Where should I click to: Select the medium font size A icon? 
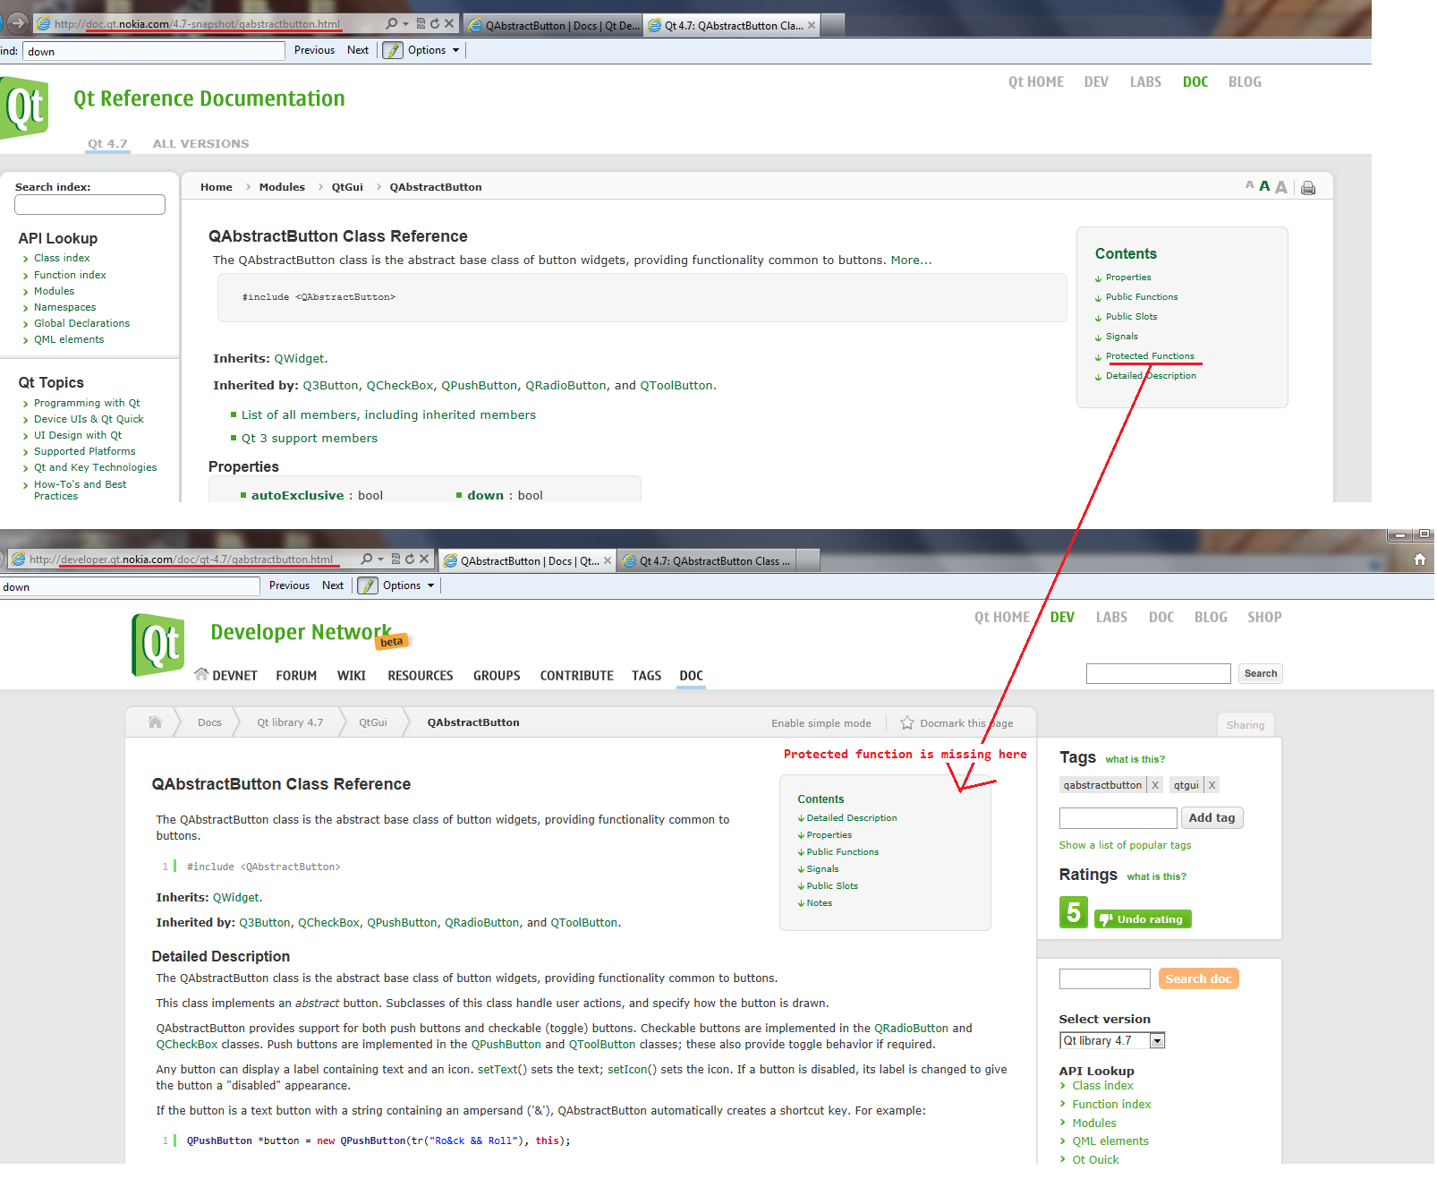pyautogui.click(x=1264, y=186)
